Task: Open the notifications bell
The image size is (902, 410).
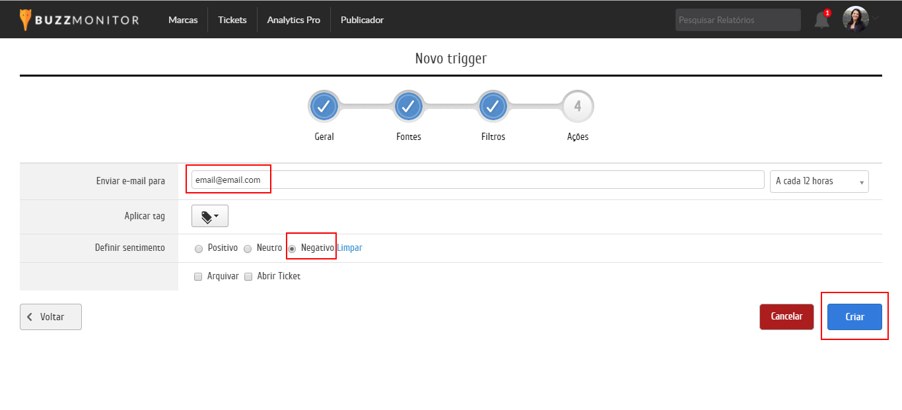Action: [822, 20]
